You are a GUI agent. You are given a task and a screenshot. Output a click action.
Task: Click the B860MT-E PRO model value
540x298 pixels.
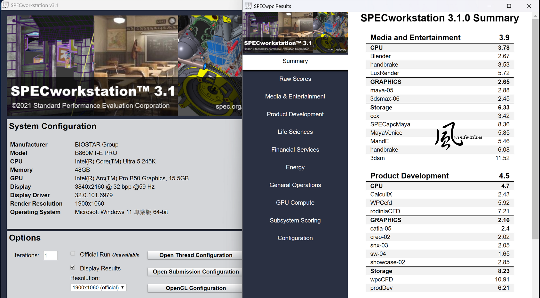pyautogui.click(x=96, y=153)
